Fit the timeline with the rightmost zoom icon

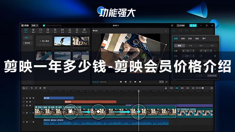pos(211,88)
